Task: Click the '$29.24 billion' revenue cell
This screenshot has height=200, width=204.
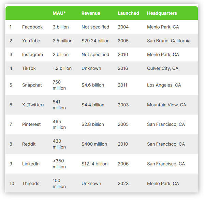Action: tap(96, 41)
